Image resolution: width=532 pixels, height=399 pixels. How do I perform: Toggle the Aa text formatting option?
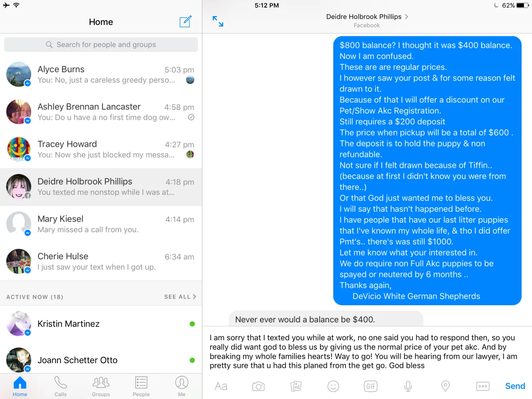(221, 386)
